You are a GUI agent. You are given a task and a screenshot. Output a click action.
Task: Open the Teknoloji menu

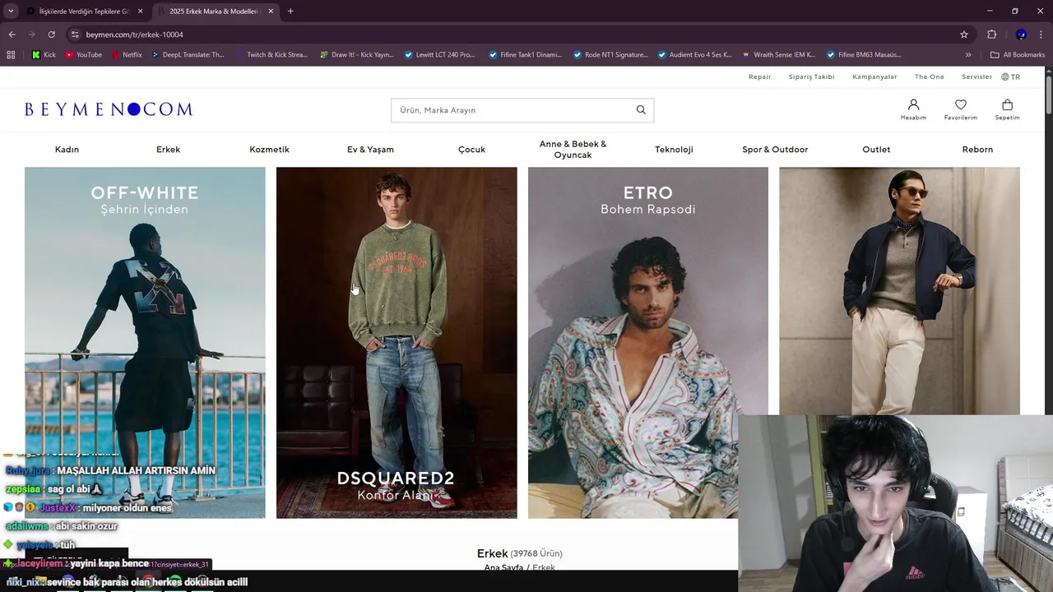pos(674,150)
